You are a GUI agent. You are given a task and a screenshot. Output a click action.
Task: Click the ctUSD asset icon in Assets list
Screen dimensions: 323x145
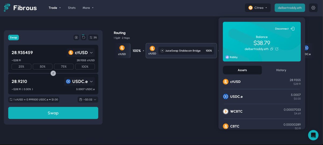tap(226, 82)
